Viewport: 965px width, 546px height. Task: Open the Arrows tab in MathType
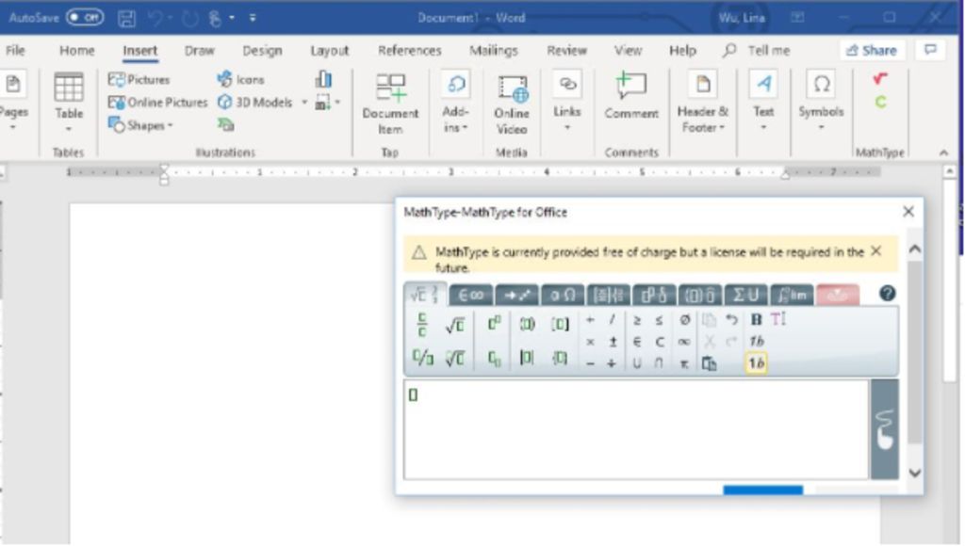point(516,296)
